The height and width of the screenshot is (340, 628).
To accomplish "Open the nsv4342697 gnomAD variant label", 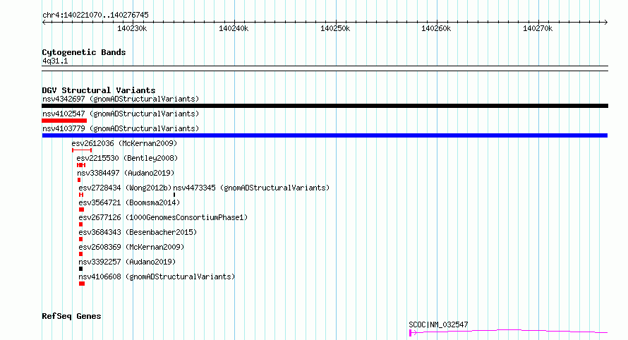I will (x=121, y=99).
